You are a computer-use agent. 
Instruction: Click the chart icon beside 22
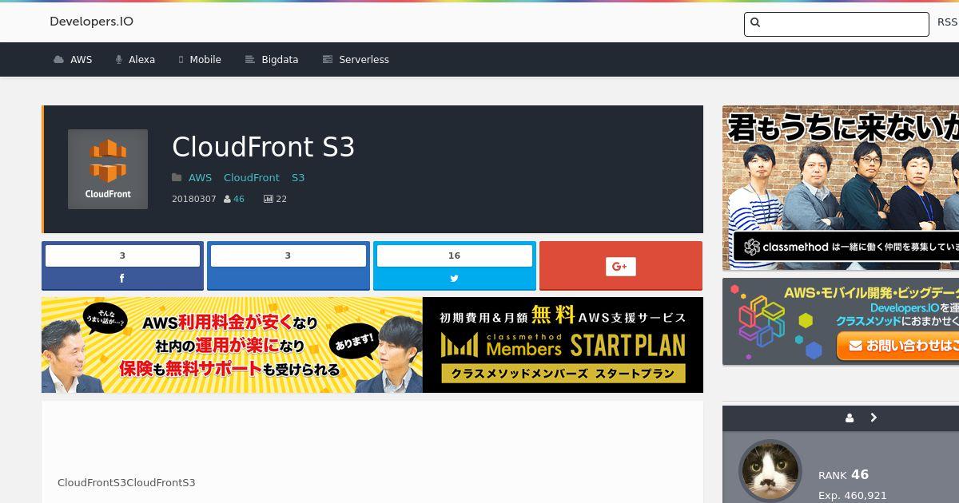tap(269, 200)
